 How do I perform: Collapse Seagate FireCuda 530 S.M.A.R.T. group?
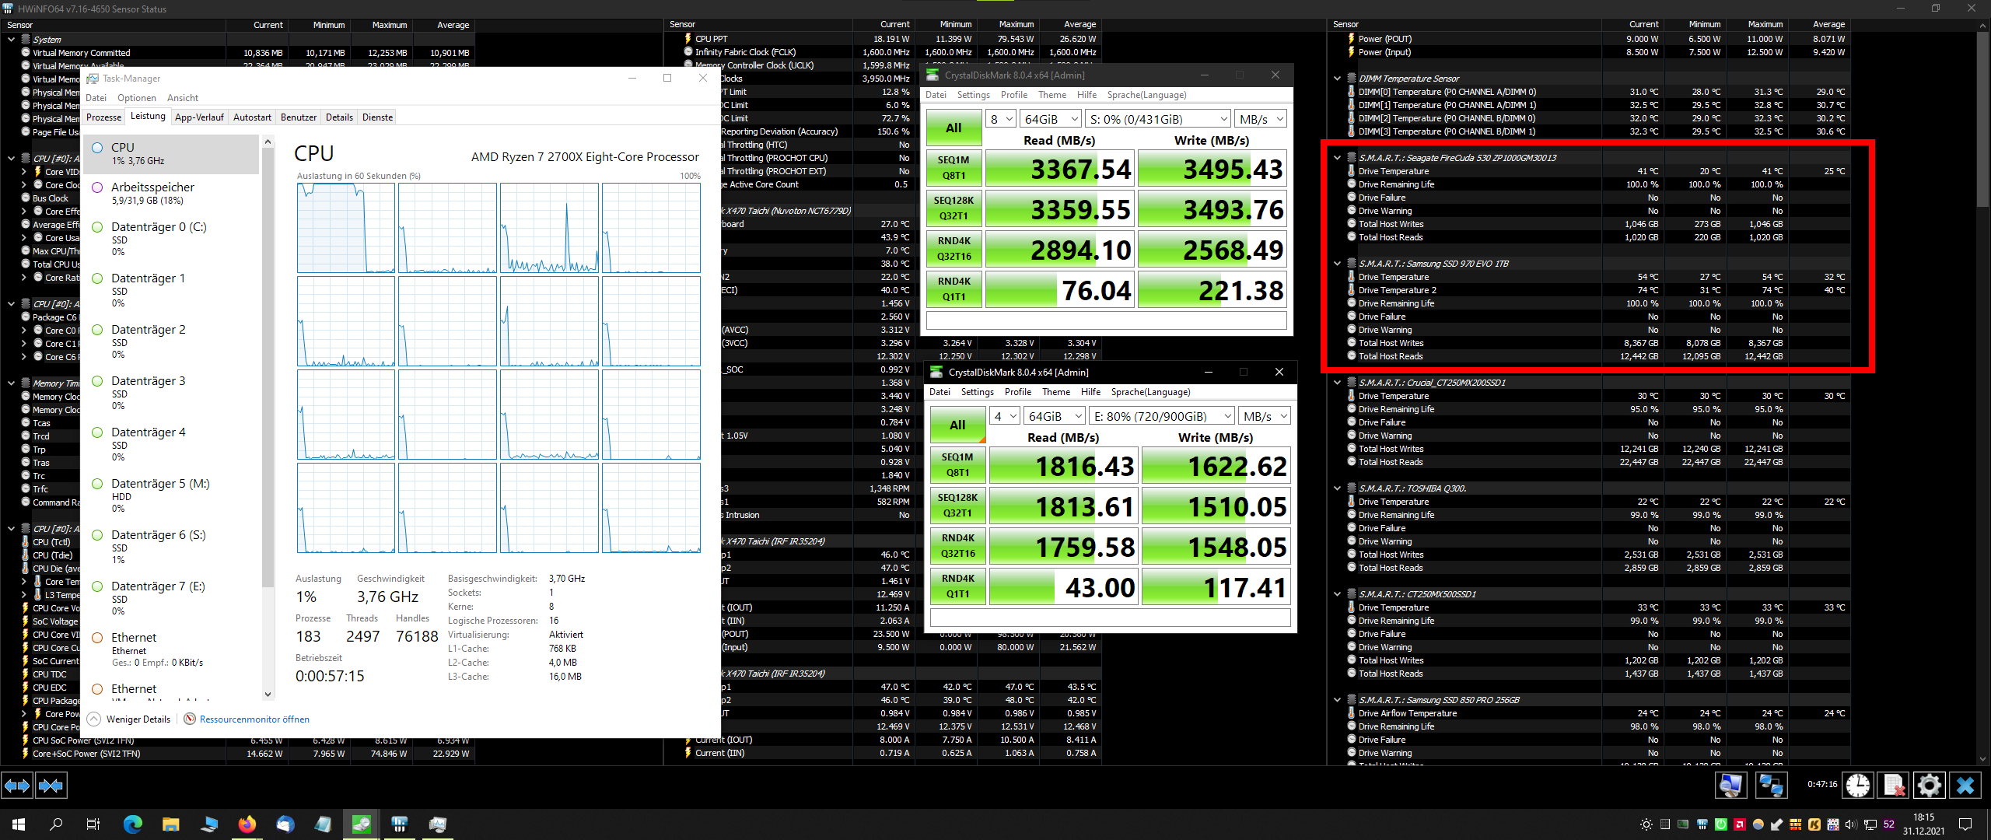(1338, 158)
